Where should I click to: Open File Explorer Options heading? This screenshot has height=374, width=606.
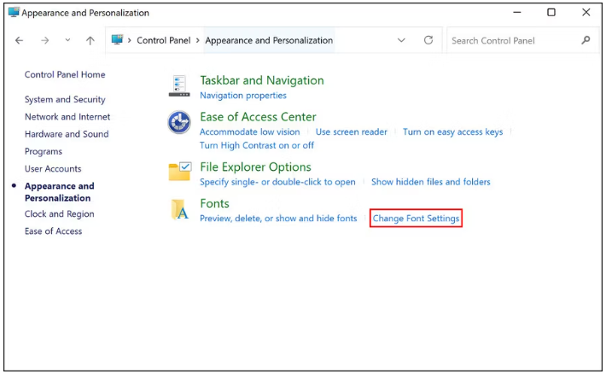[x=255, y=167]
